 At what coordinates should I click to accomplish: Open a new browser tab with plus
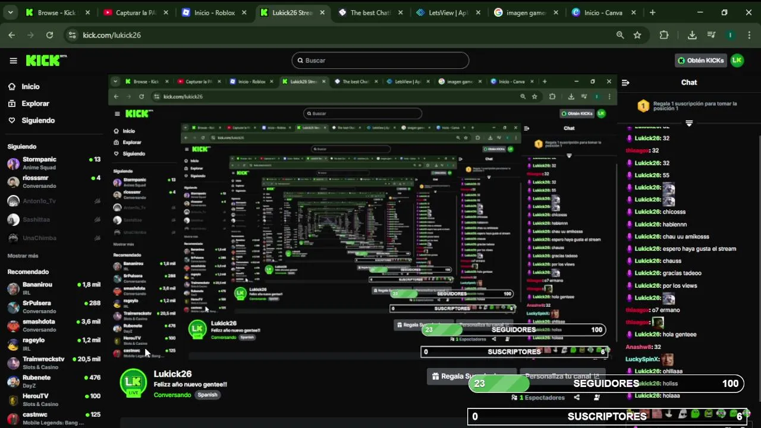652,12
